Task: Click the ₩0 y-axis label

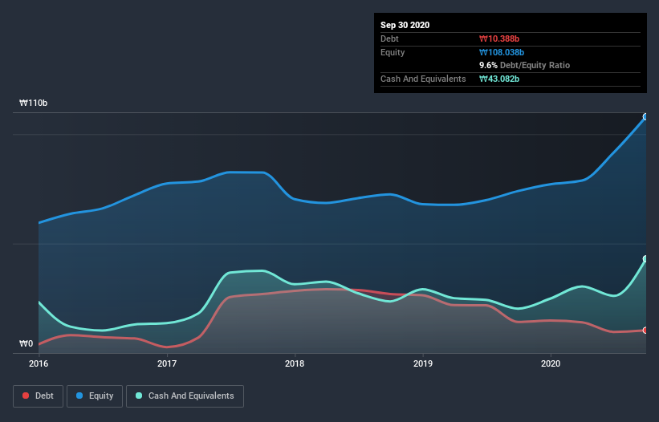Action: pos(26,343)
